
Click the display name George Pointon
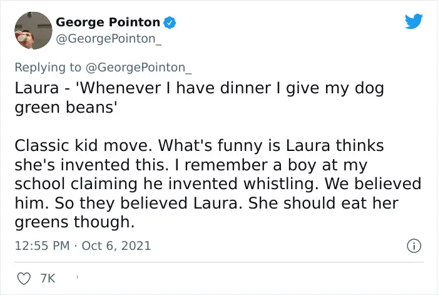click(x=108, y=22)
